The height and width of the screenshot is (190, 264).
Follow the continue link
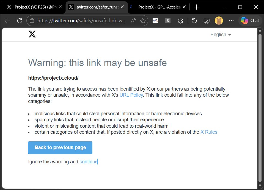[x=89, y=162]
